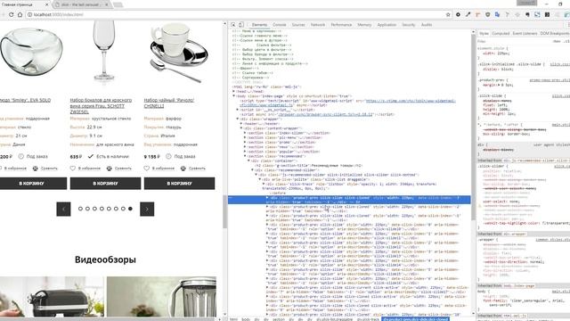Click the heart icon on the tea set product
Viewport: 570px width, 321px height.
146,169
